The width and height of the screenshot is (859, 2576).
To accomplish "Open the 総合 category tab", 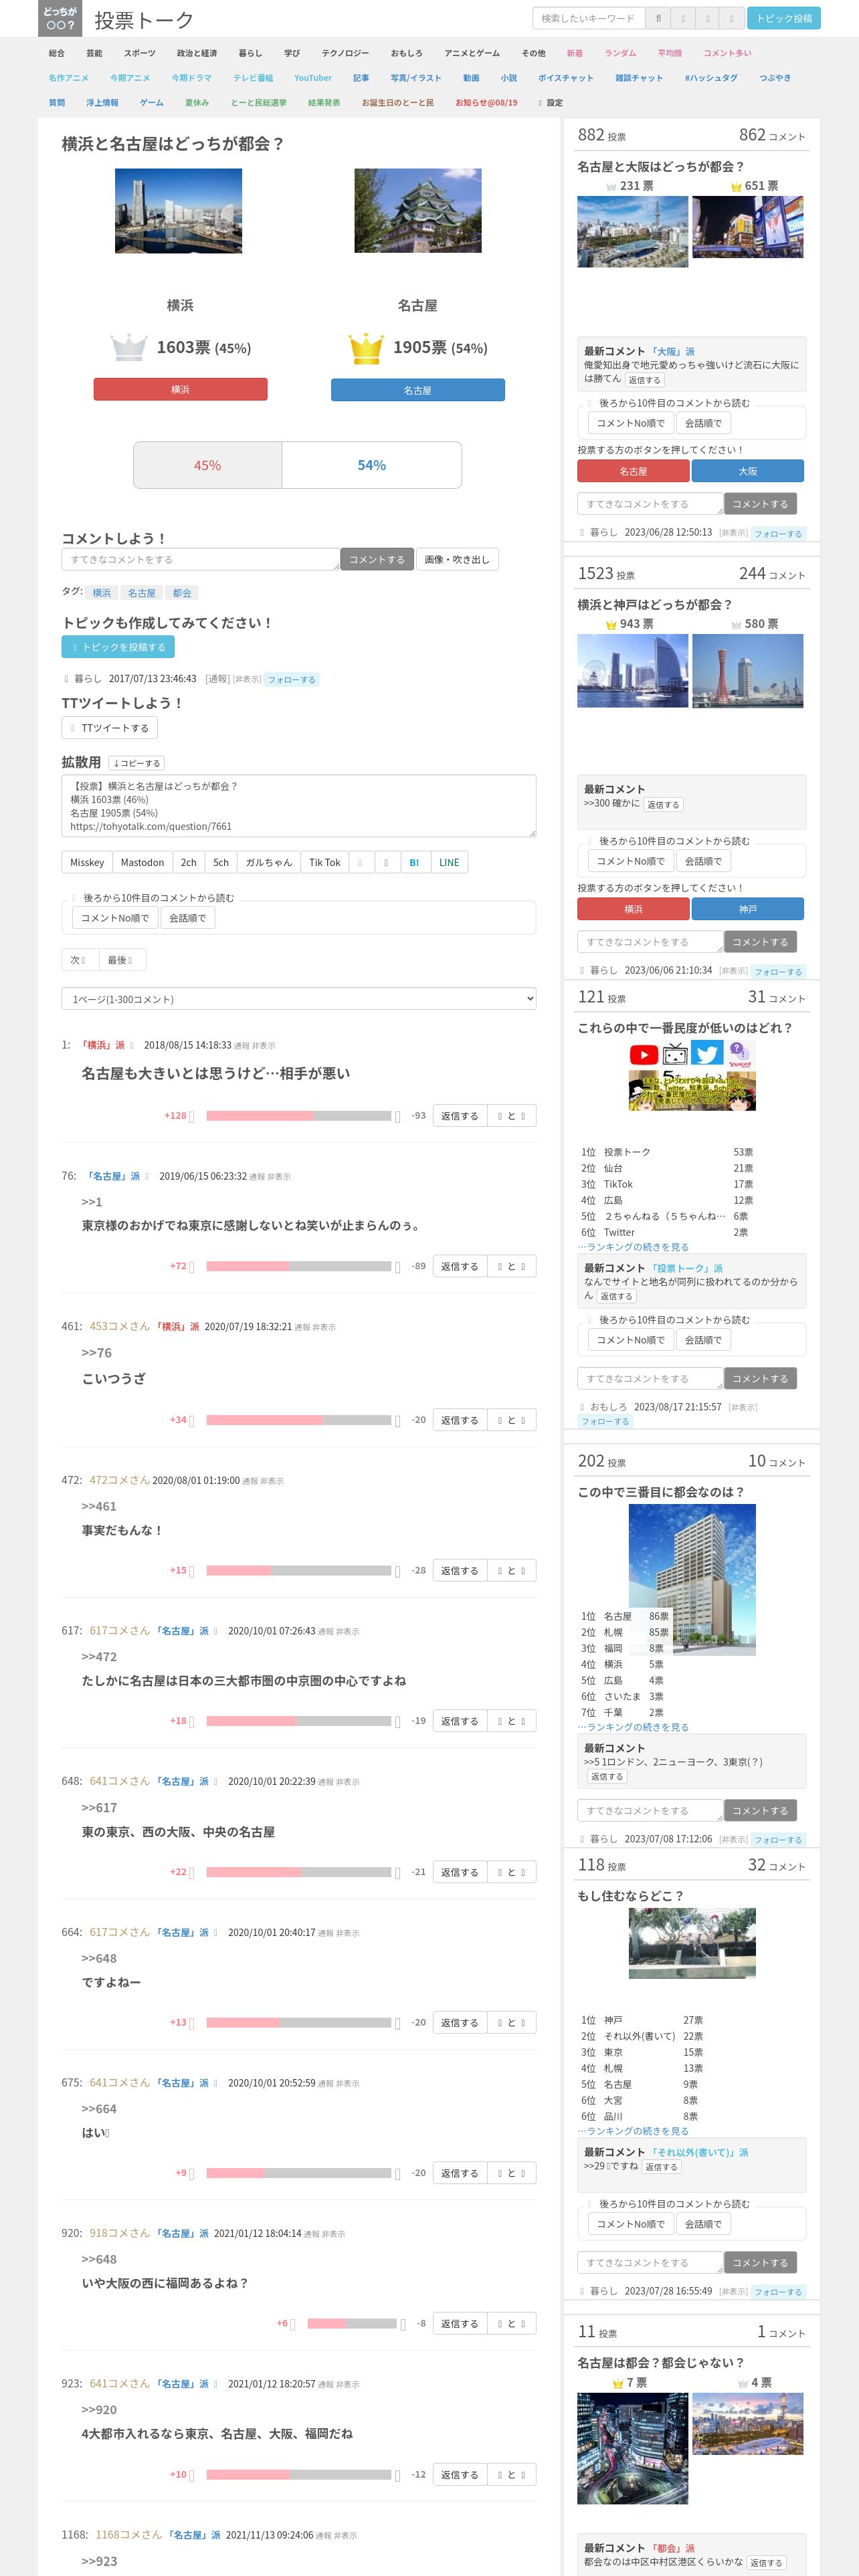I will click(56, 53).
